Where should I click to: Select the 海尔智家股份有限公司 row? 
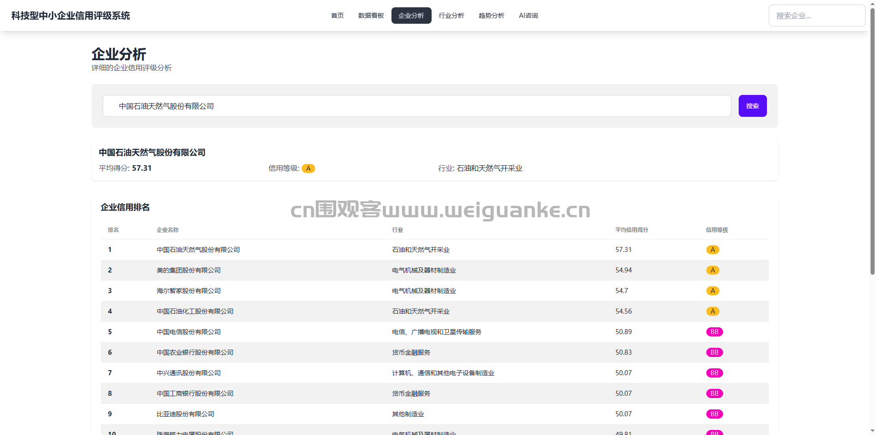(x=188, y=291)
